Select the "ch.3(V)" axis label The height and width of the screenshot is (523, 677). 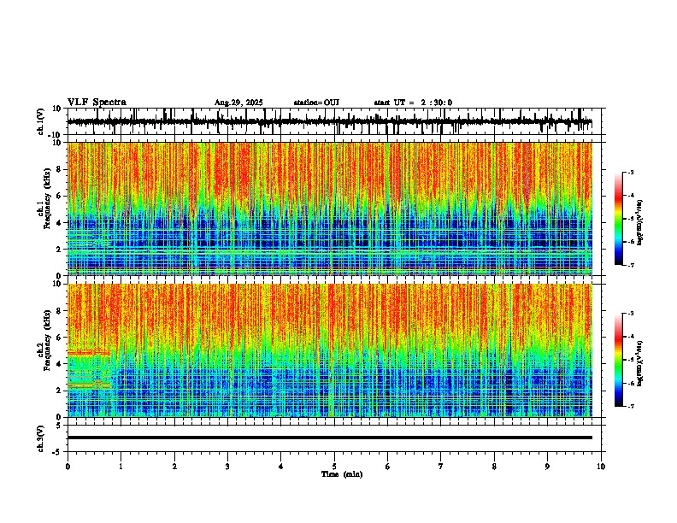(40, 438)
